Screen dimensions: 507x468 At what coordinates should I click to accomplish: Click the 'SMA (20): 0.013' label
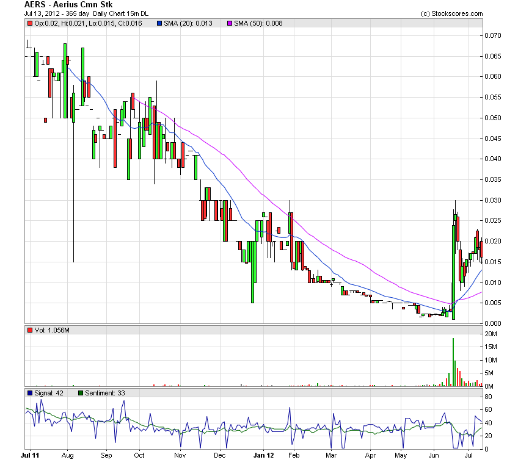point(188,23)
